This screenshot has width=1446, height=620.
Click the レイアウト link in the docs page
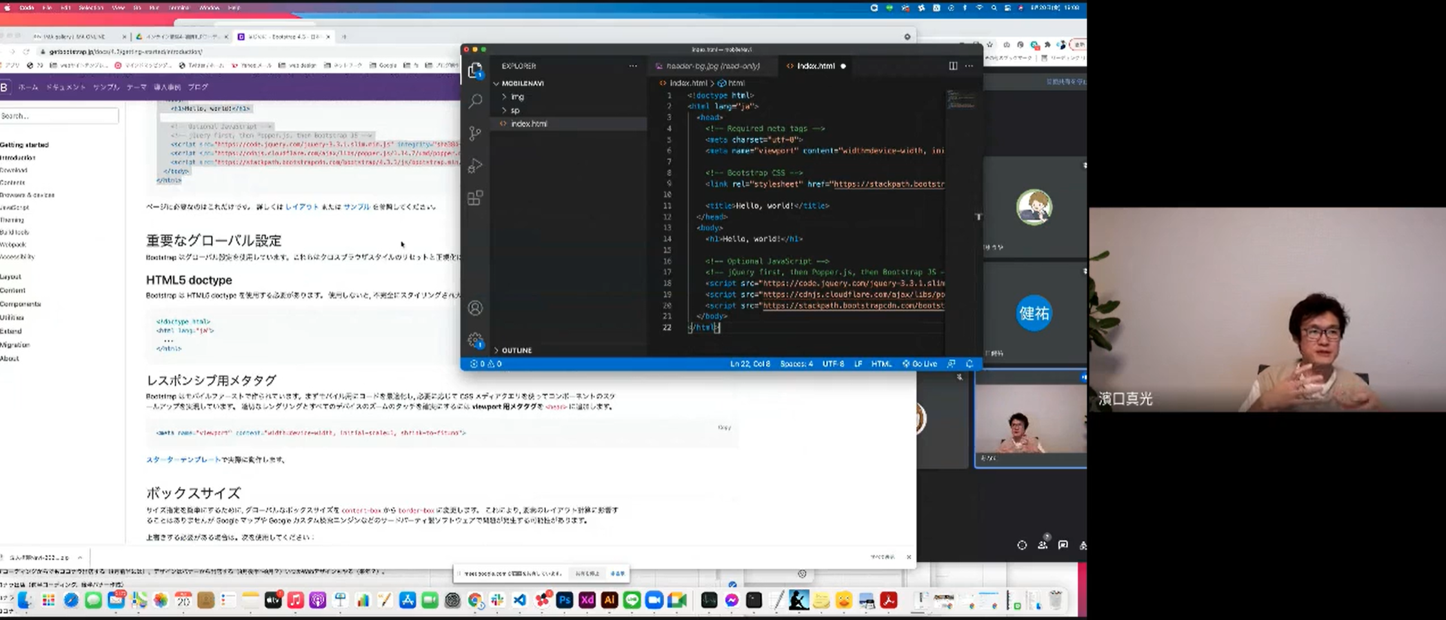302,207
